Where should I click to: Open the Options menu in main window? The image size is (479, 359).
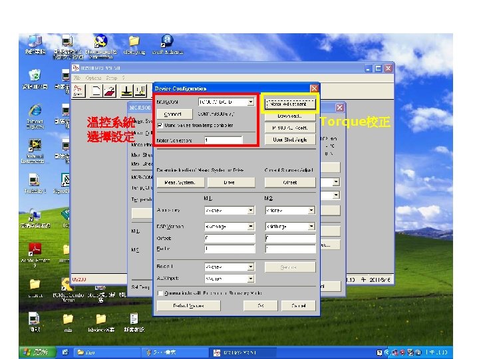[94, 78]
